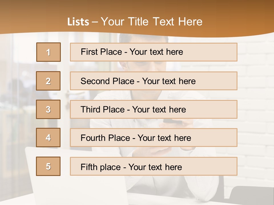The width and height of the screenshot is (274, 205).
Task: Click the box labeled 3
Action: tap(48, 109)
